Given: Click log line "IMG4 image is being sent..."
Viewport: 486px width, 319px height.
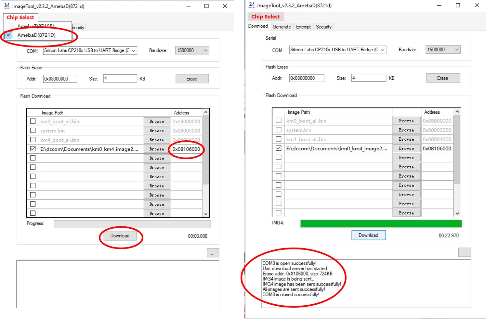Looking at the screenshot, I should tap(289, 279).
